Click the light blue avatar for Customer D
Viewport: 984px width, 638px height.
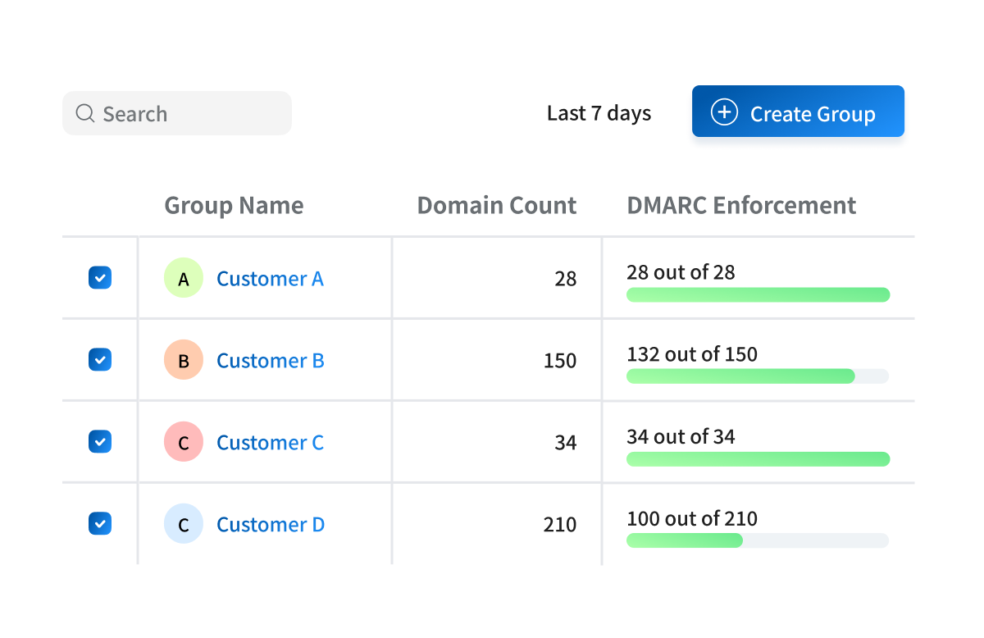click(x=183, y=524)
